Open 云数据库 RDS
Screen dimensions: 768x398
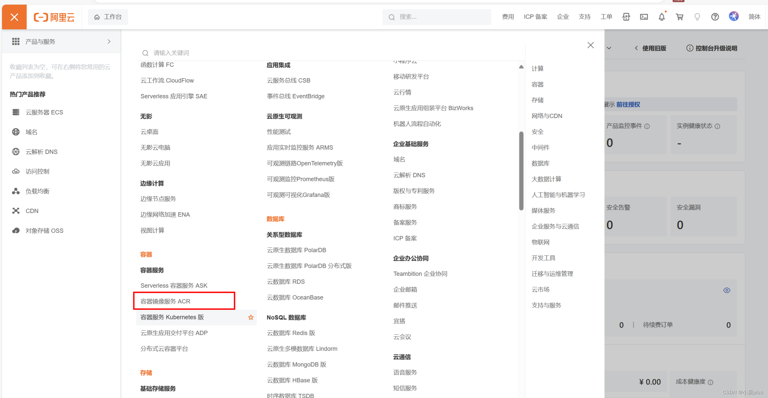(286, 281)
